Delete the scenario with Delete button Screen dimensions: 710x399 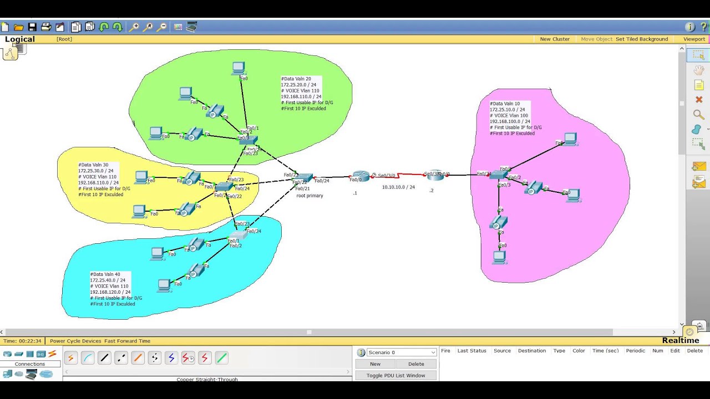click(416, 364)
